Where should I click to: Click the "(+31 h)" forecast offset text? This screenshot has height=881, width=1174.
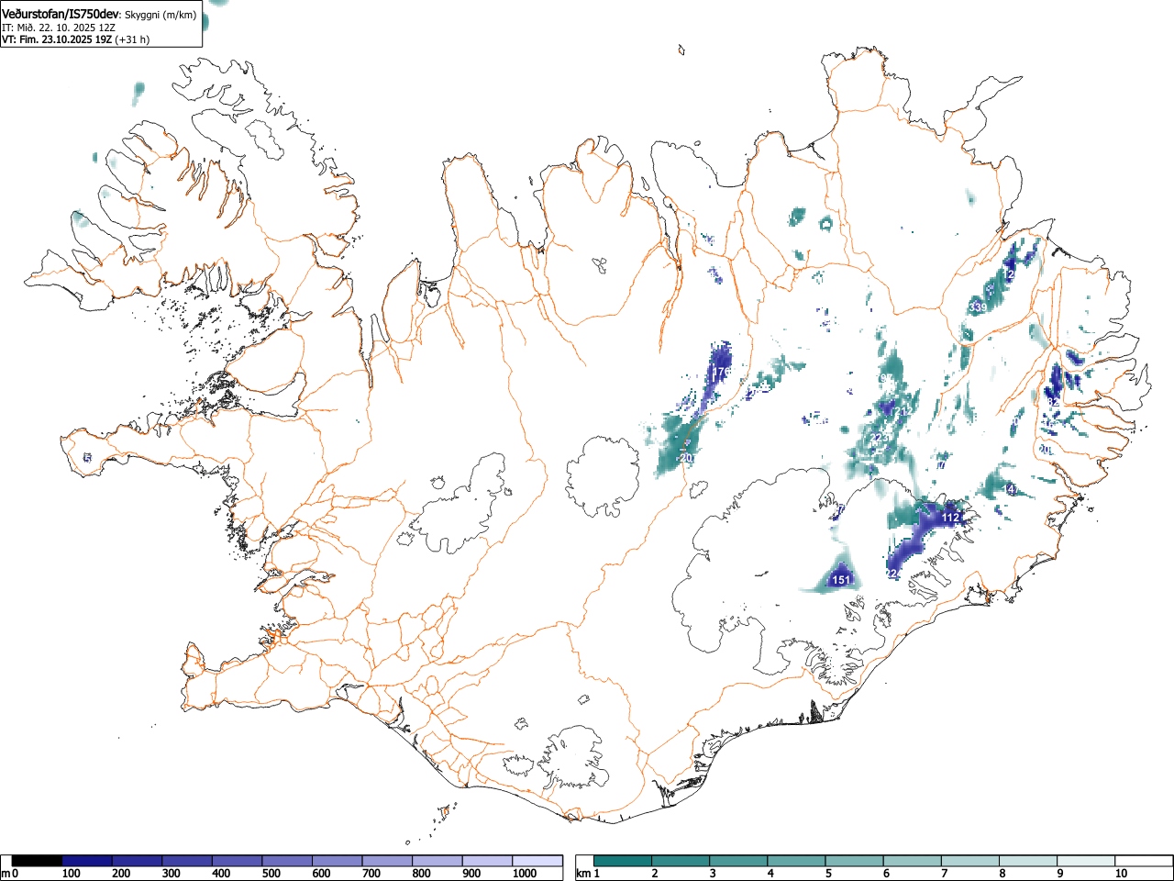tap(132, 39)
